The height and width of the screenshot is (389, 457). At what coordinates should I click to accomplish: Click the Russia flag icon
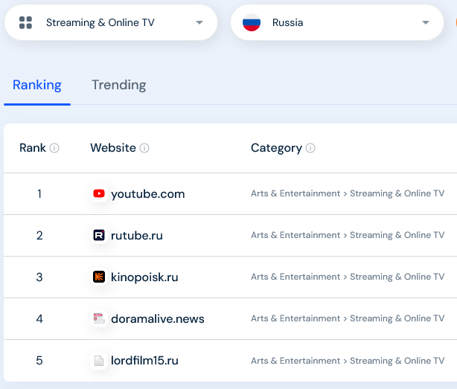[252, 22]
